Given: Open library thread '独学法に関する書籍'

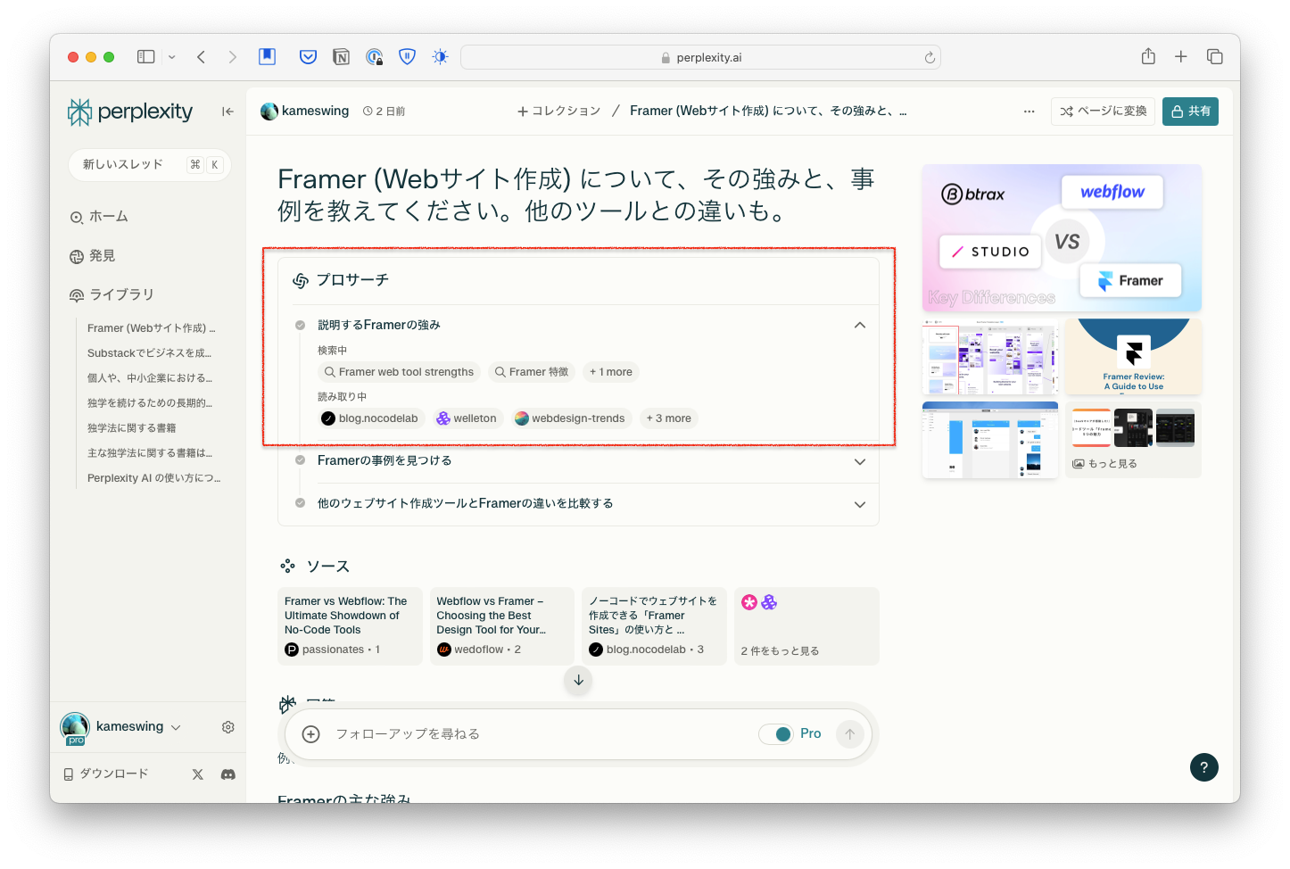Looking at the screenshot, I should 132,428.
